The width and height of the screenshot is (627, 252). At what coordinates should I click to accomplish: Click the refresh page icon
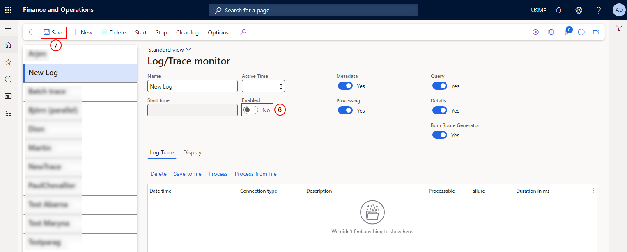click(581, 32)
